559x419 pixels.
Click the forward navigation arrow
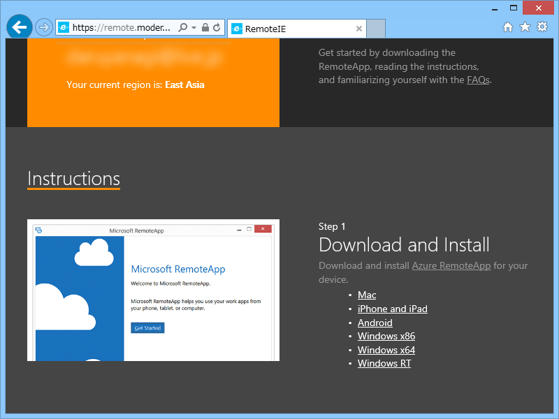click(x=43, y=27)
